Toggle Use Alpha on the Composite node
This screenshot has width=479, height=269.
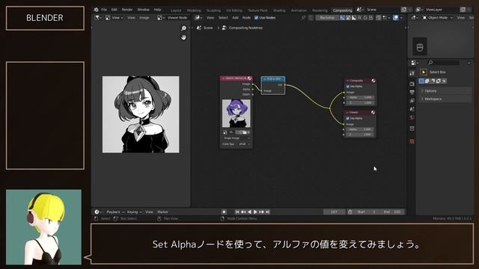click(x=347, y=87)
